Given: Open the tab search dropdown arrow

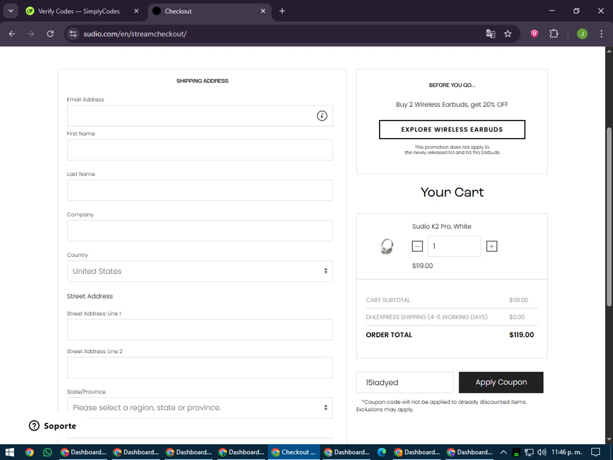Looking at the screenshot, I should (x=11, y=11).
